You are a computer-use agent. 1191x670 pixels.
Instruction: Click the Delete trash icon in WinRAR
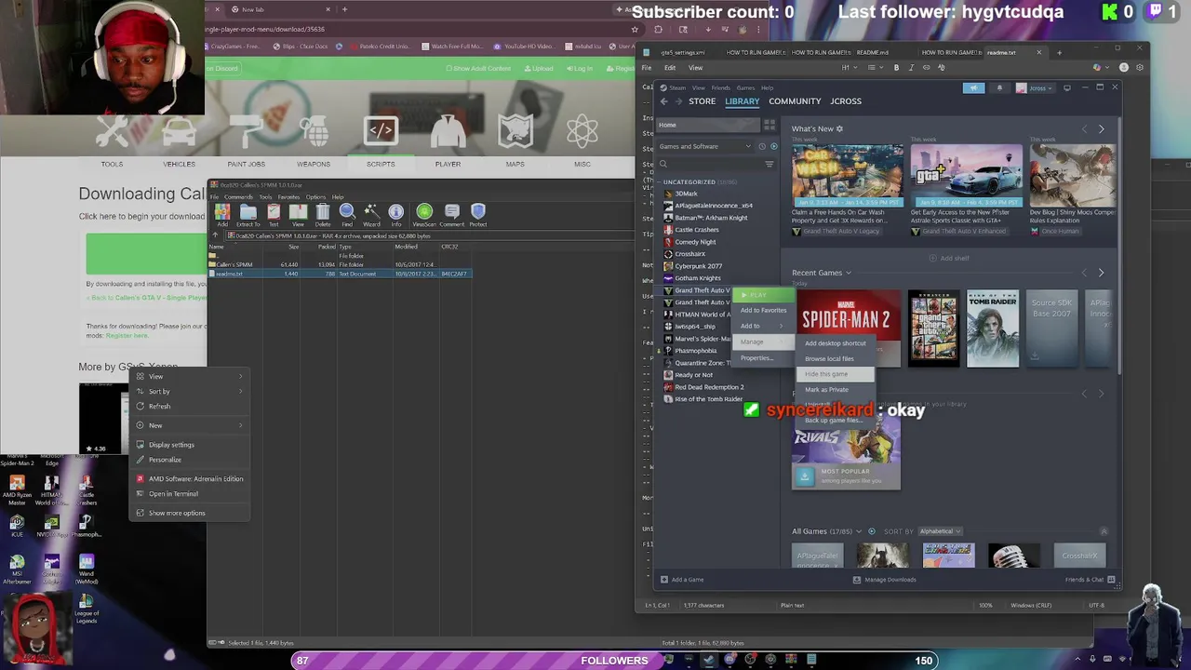click(x=323, y=215)
